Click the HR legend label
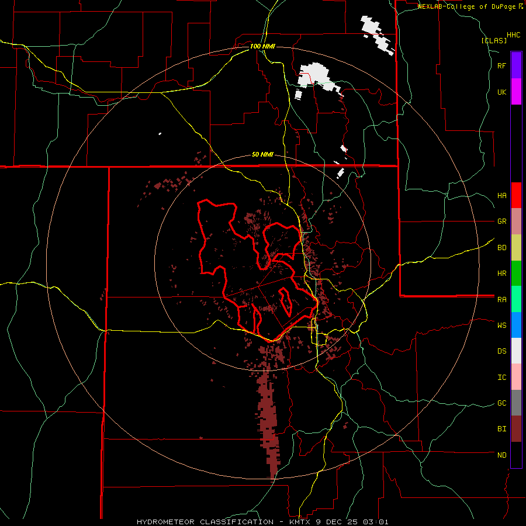This screenshot has width=526, height=526. coord(501,274)
